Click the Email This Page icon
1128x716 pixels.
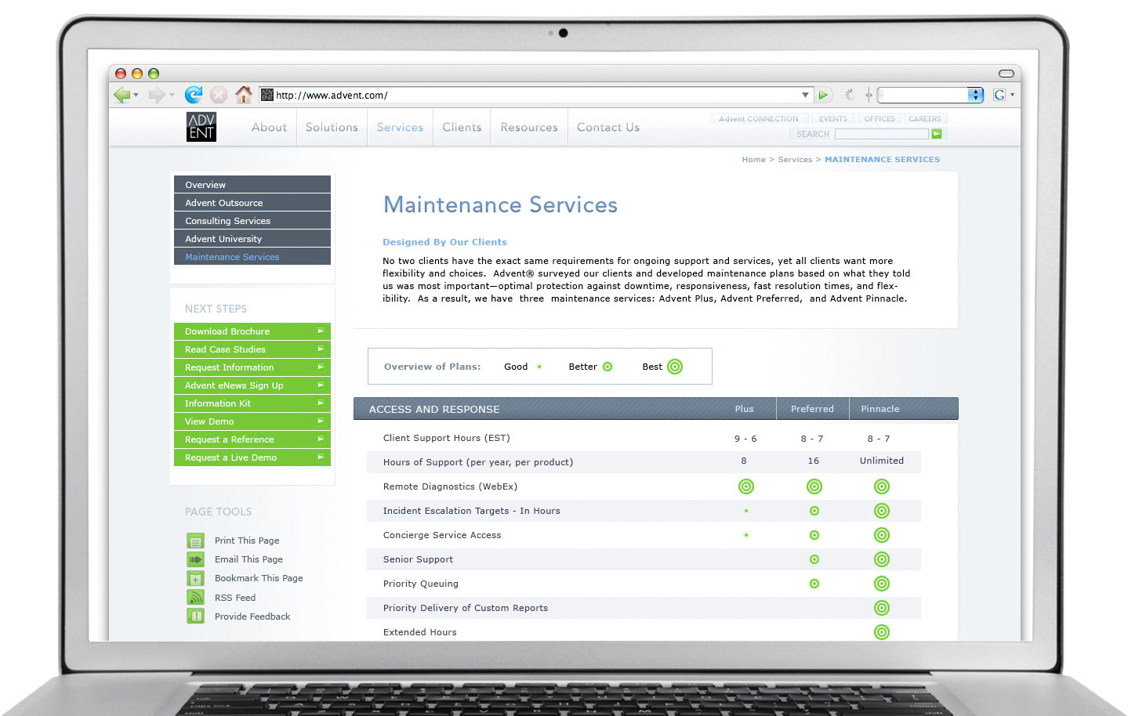click(195, 559)
